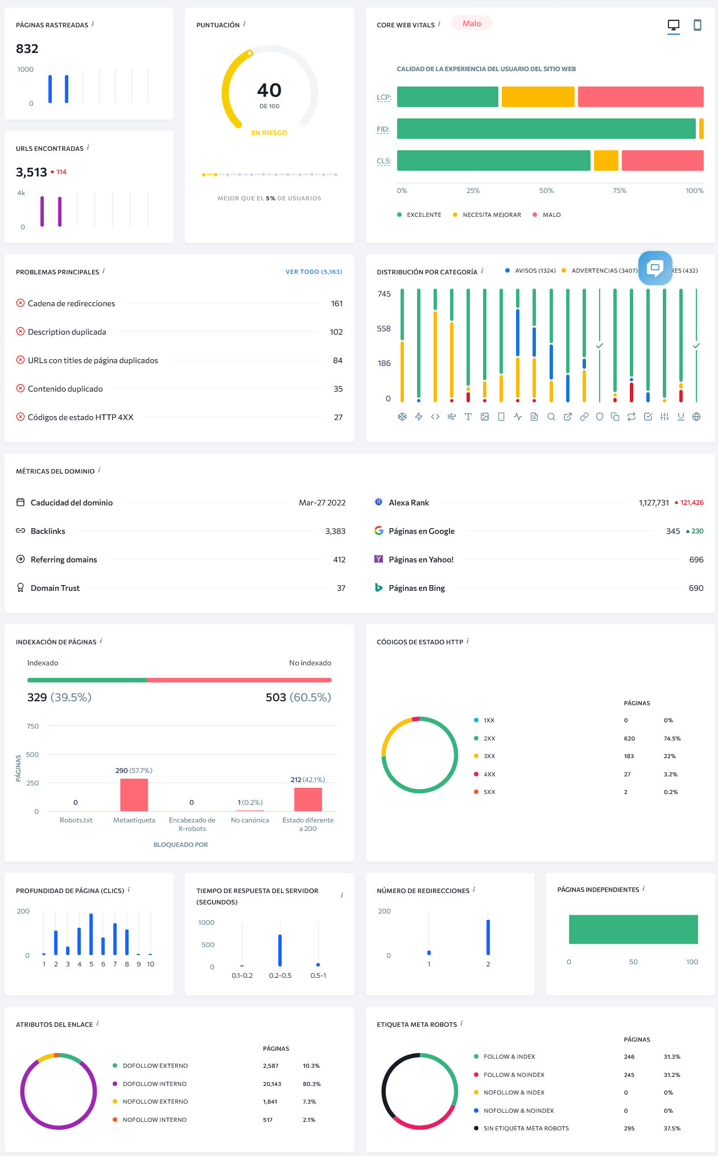
Task: Click the Malo status badge
Action: click(x=472, y=23)
